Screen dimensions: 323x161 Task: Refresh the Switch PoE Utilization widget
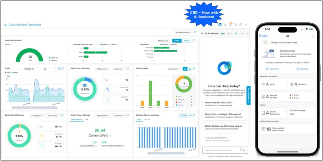pos(62,116)
